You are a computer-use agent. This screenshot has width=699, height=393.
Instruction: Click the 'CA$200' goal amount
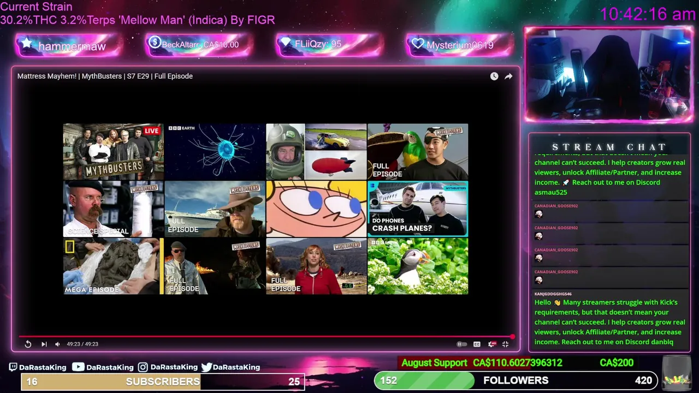617,363
